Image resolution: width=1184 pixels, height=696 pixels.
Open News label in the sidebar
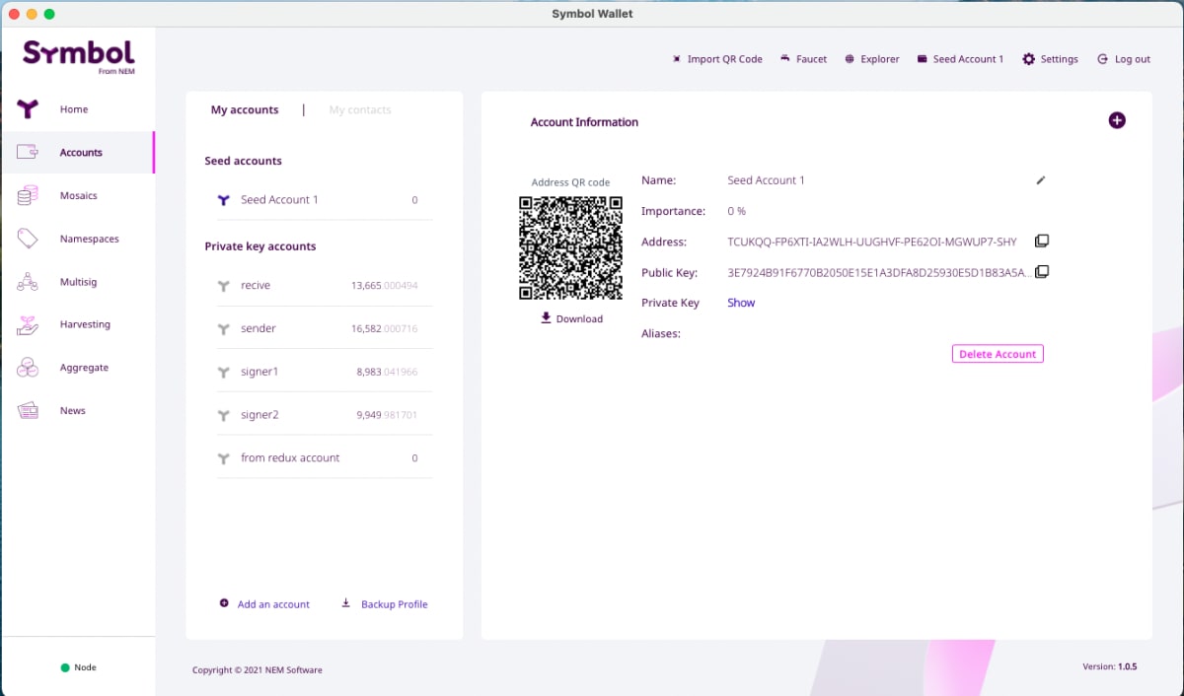point(73,411)
